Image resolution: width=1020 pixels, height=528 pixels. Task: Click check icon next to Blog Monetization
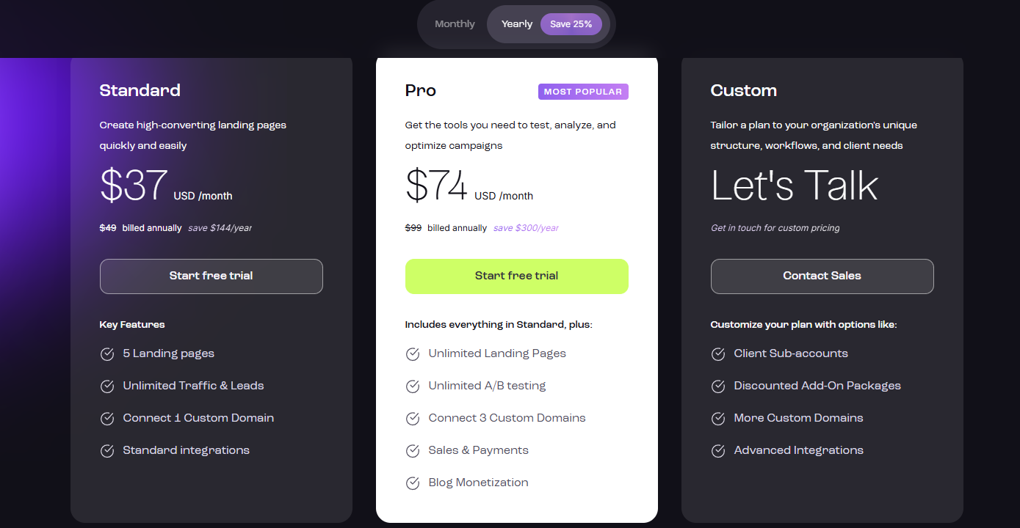(x=413, y=483)
